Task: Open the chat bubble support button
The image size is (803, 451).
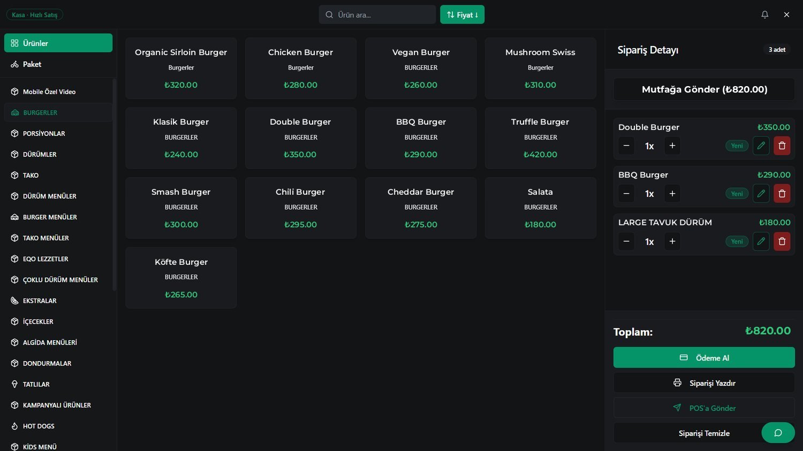Action: 778,433
